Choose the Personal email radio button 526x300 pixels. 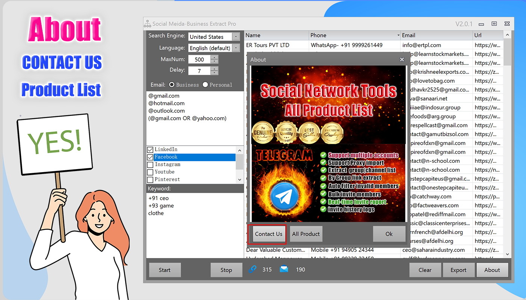[205, 85]
